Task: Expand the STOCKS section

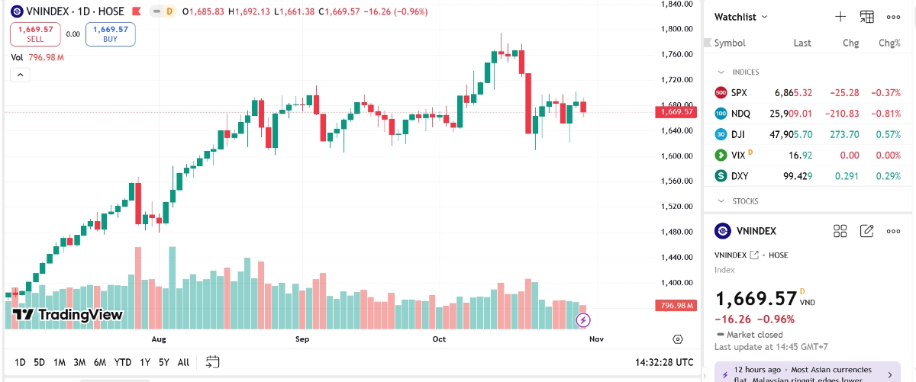Action: [720, 201]
